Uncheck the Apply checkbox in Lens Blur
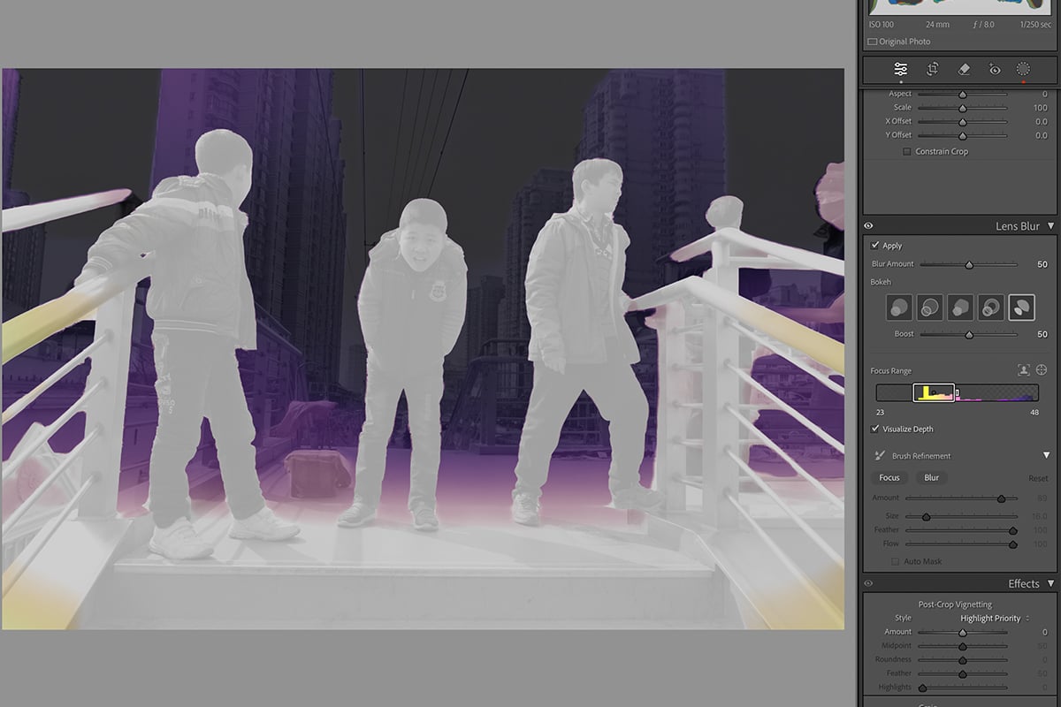Screen dimensions: 1061x707 875,245
